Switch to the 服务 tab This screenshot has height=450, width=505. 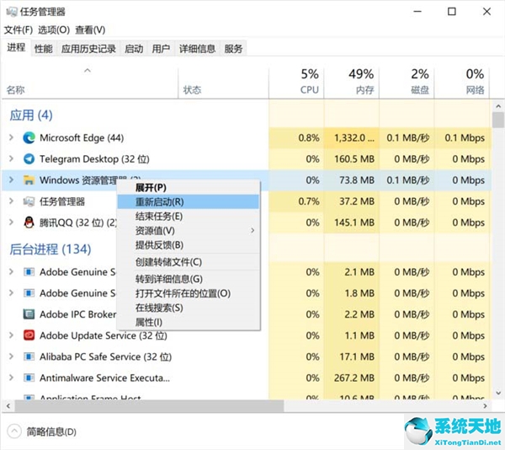click(x=233, y=49)
